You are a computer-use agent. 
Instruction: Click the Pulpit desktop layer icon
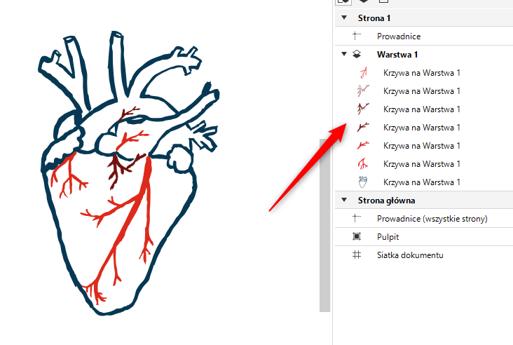(x=357, y=236)
